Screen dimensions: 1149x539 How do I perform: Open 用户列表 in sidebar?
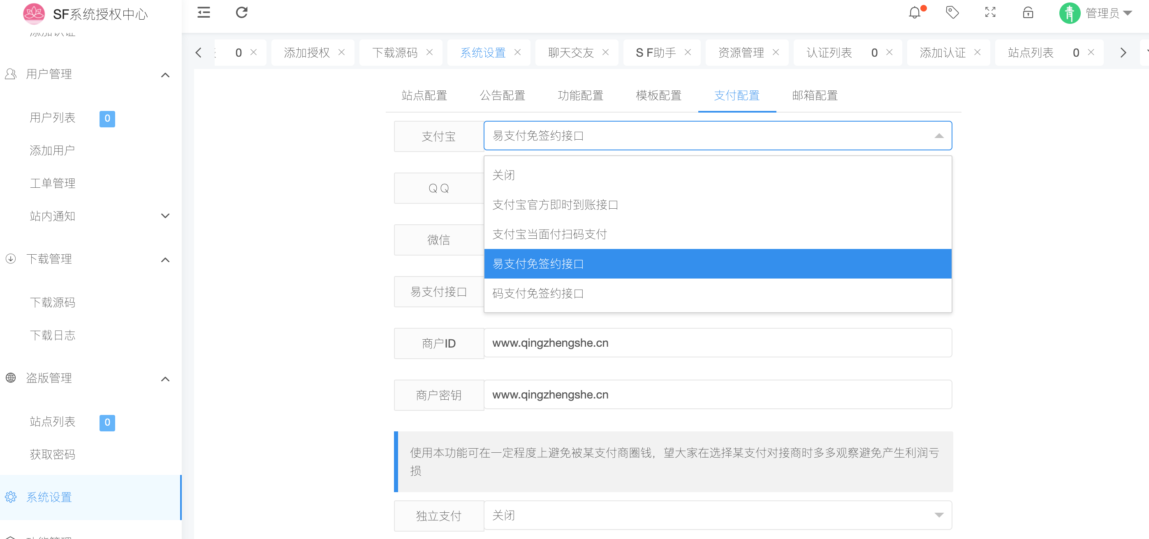pos(53,117)
